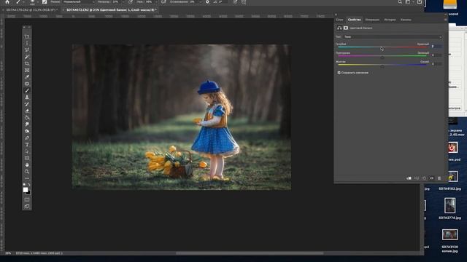
Task: Toggle the Brush Settings panel button
Action: [x=45, y=1]
